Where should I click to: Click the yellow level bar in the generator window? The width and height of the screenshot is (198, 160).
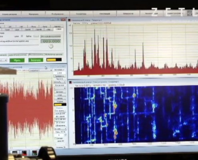[54, 60]
